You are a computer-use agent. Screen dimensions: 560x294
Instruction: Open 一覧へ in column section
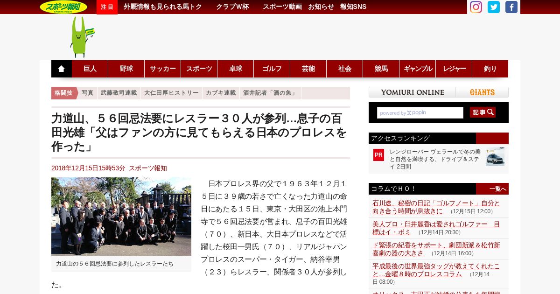coord(497,189)
